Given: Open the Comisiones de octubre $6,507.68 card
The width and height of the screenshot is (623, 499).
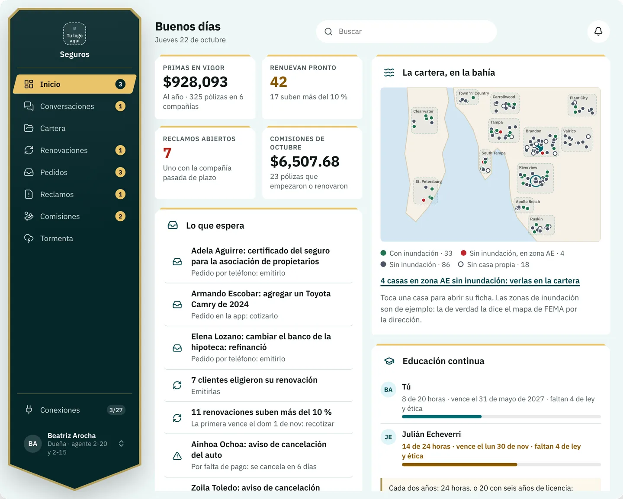Looking at the screenshot, I should point(312,162).
